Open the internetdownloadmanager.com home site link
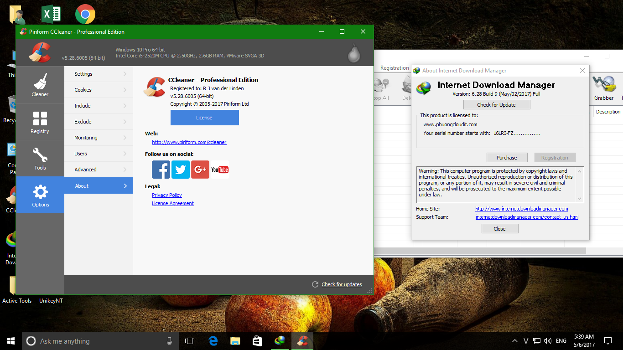The image size is (623, 350). pos(522,209)
